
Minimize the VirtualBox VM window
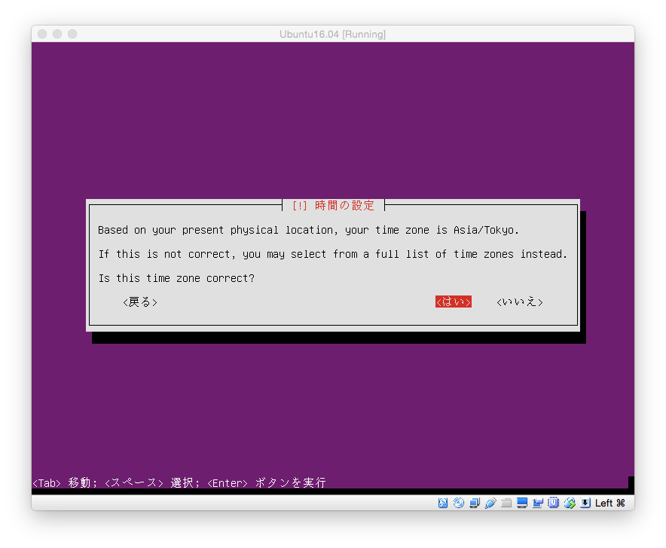pyautogui.click(x=57, y=34)
